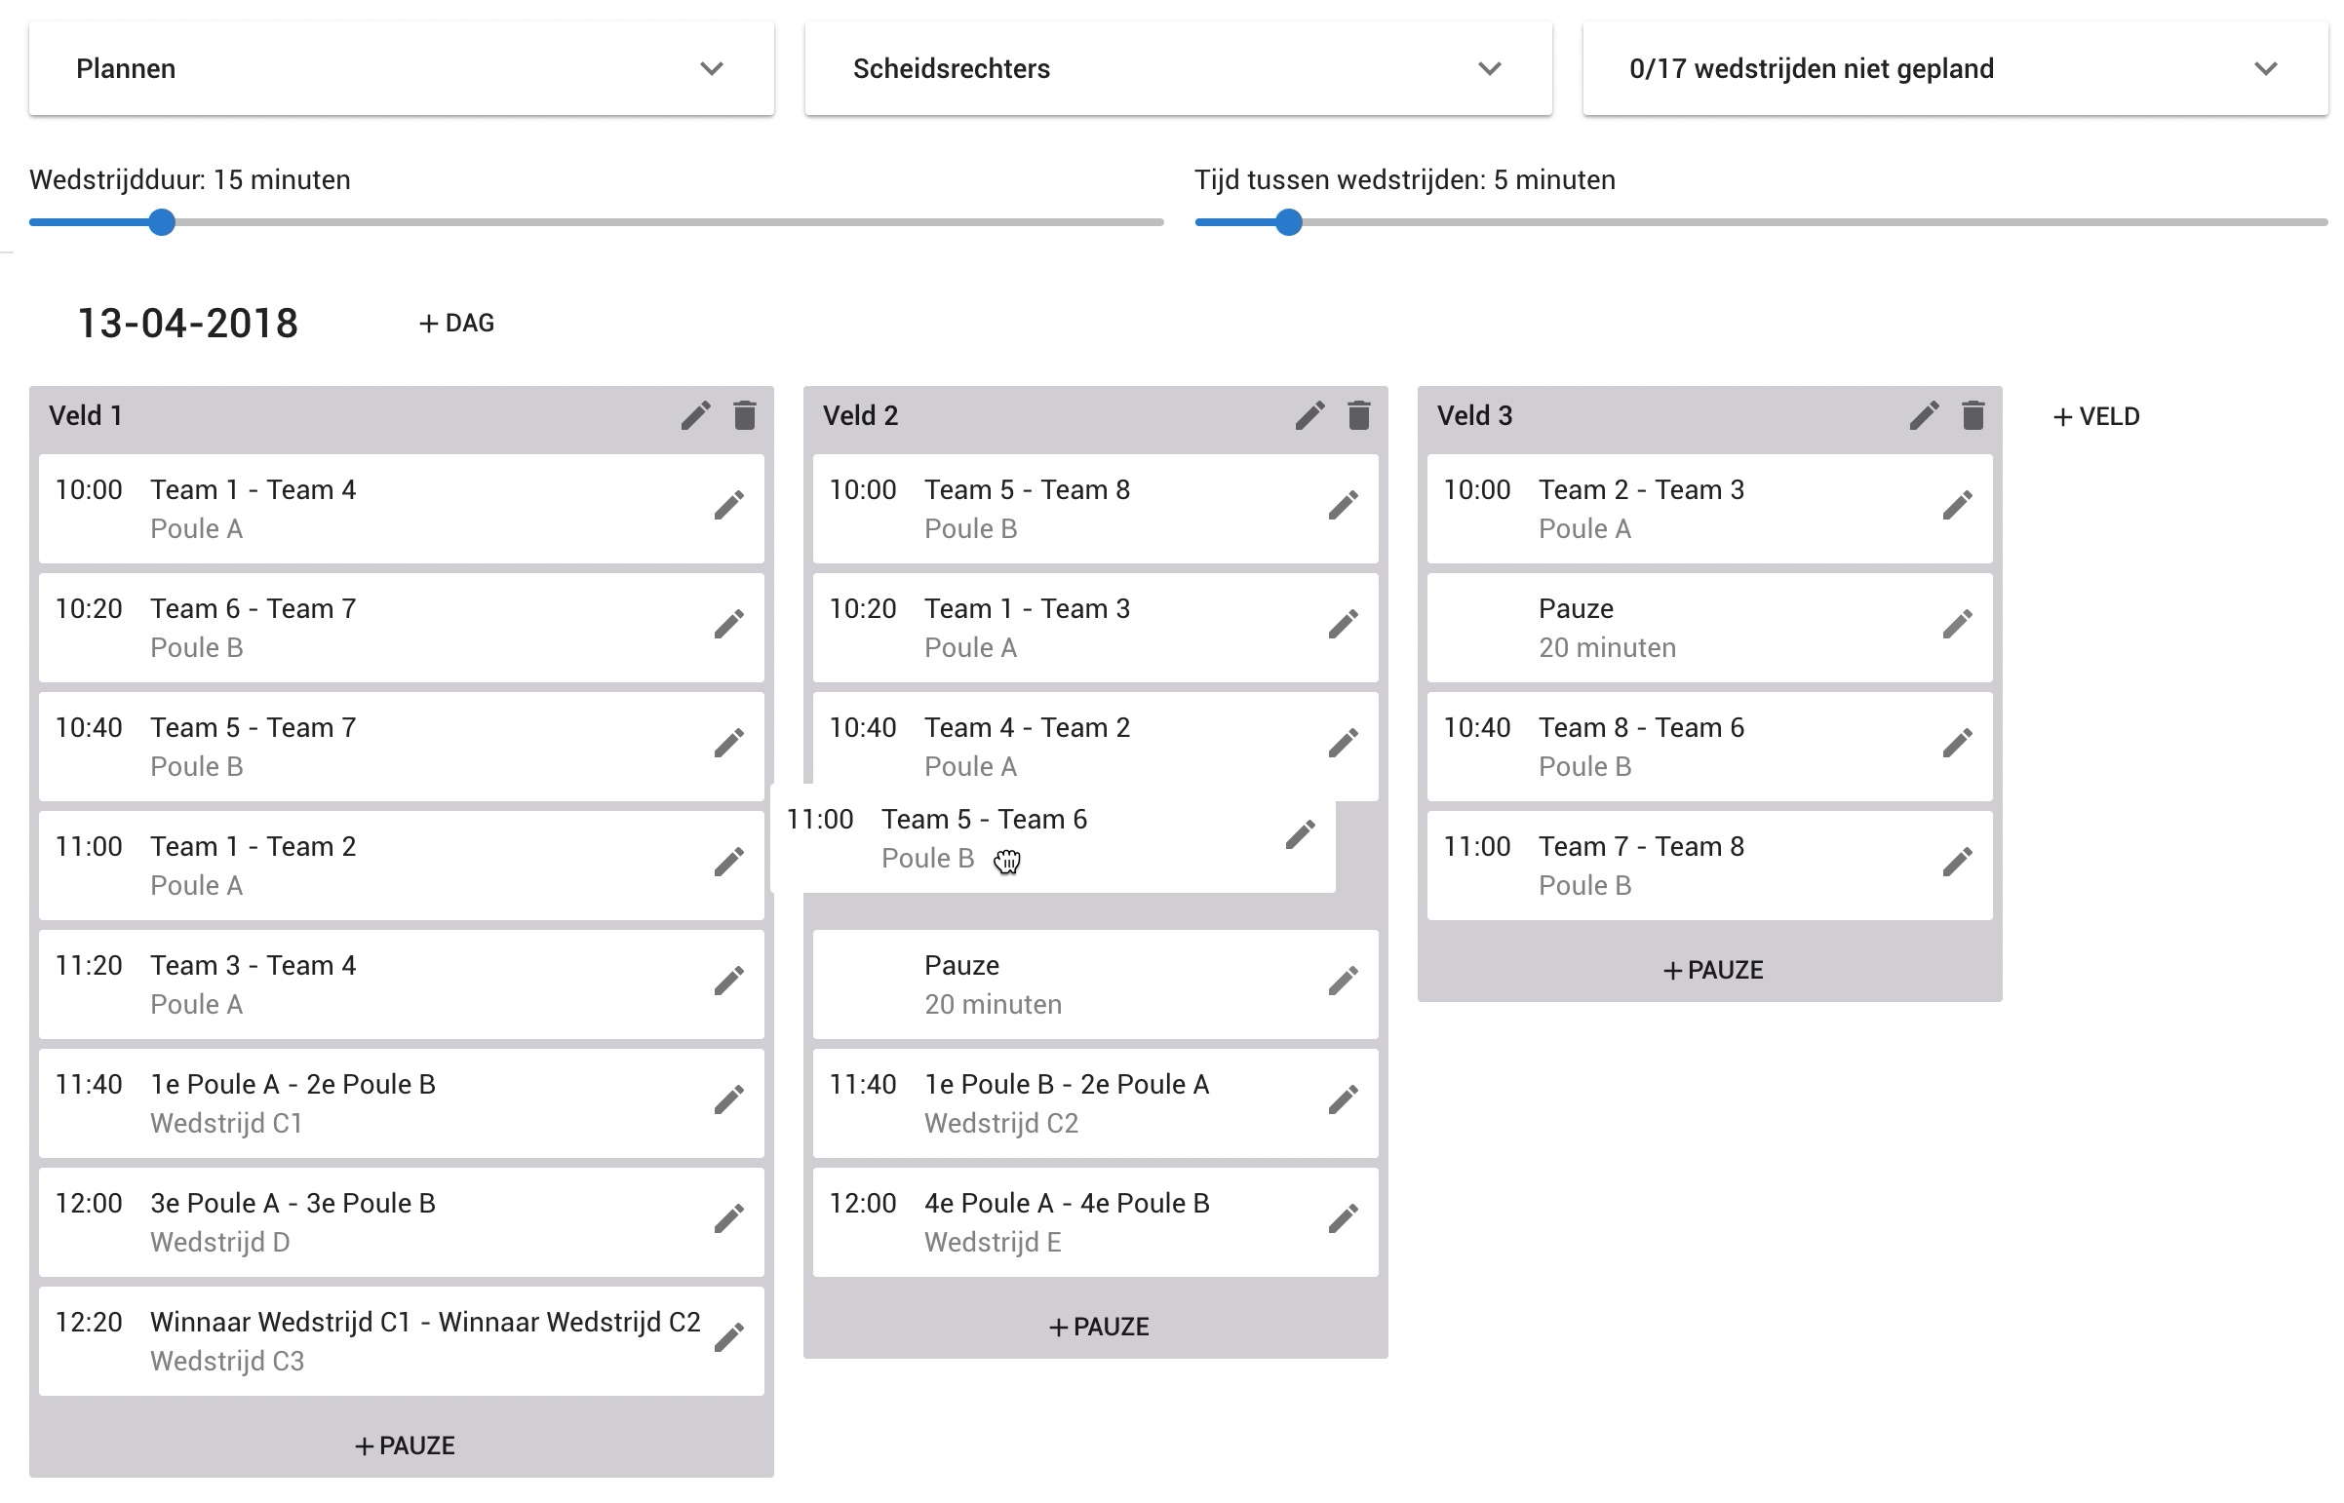Image resolution: width=2344 pixels, height=1503 pixels.
Task: Edit match Team 5 - Team 8
Action: 1344,506
